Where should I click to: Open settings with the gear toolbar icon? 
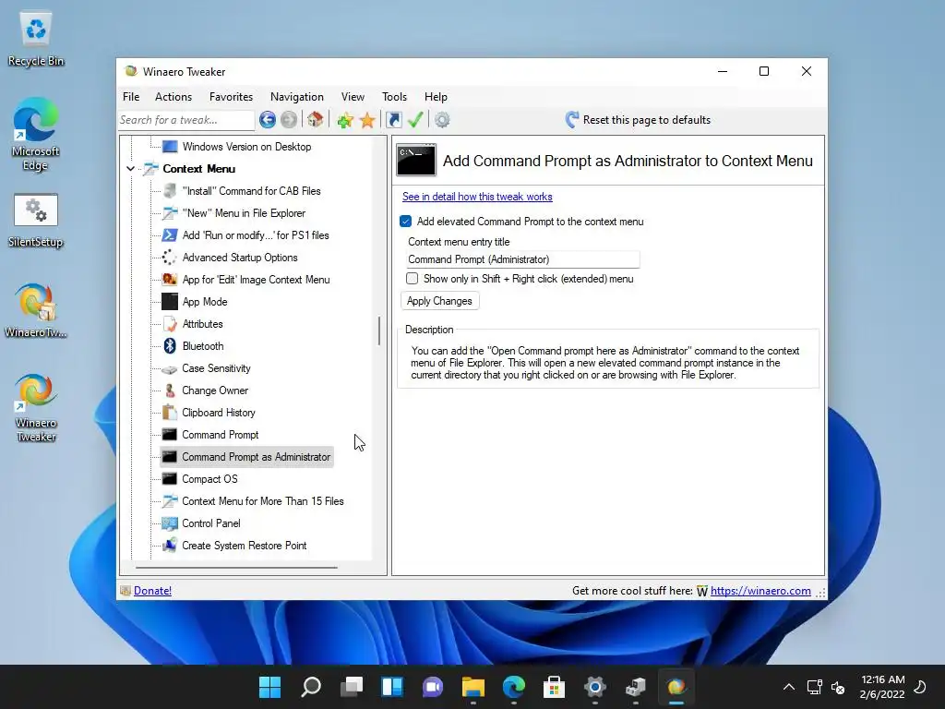click(442, 120)
